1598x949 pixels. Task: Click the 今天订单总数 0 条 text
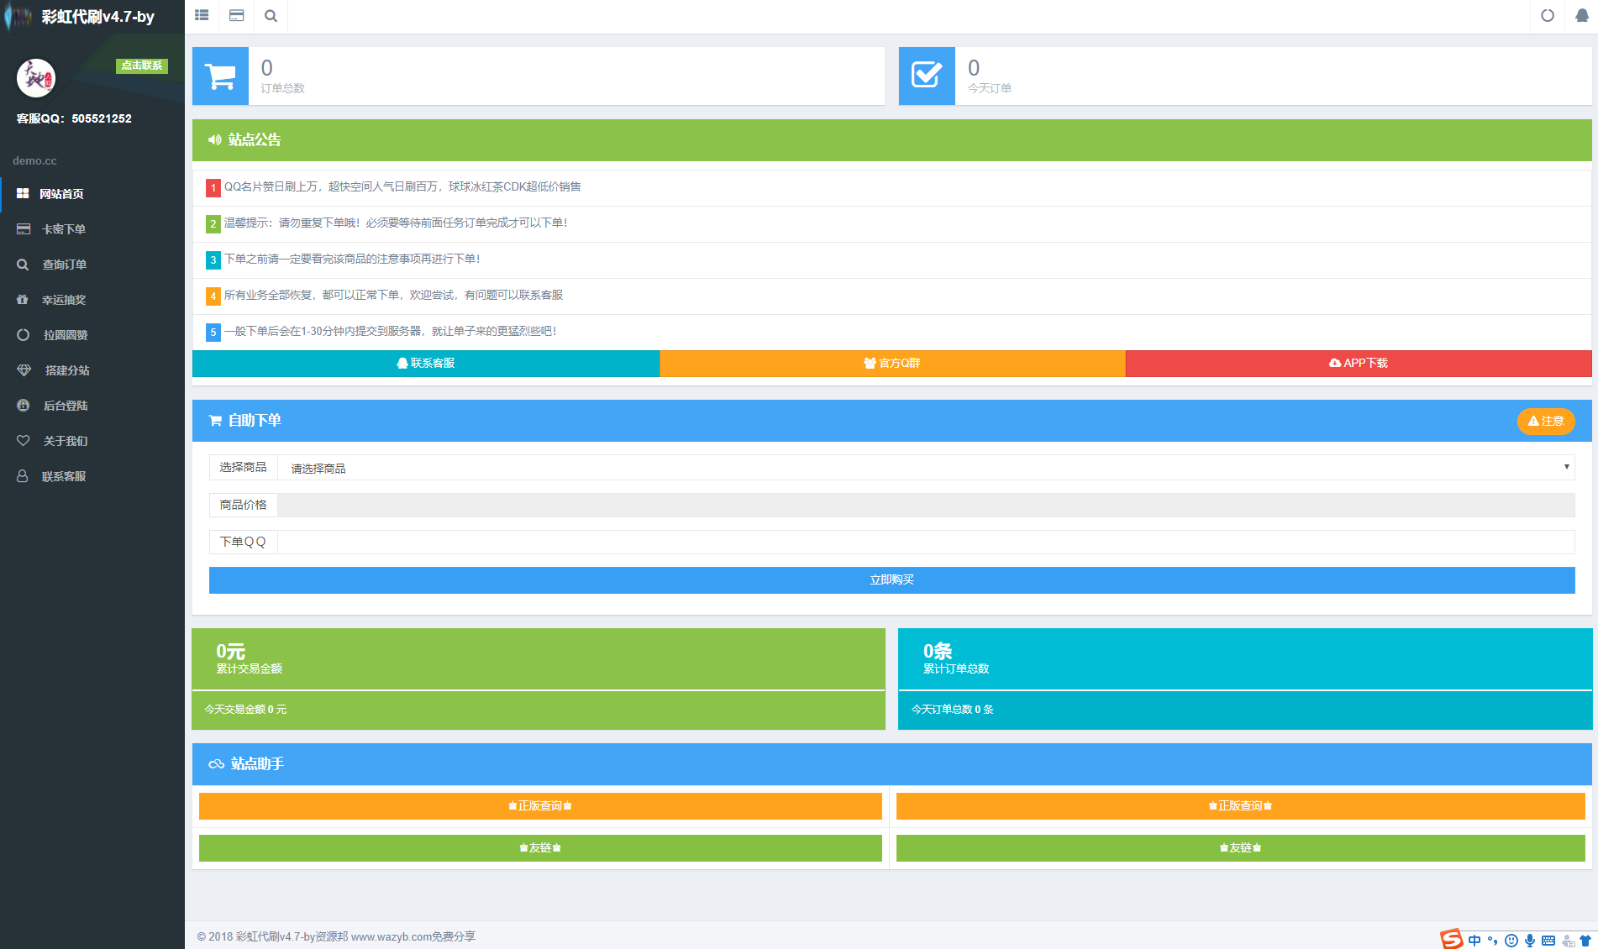tap(953, 710)
